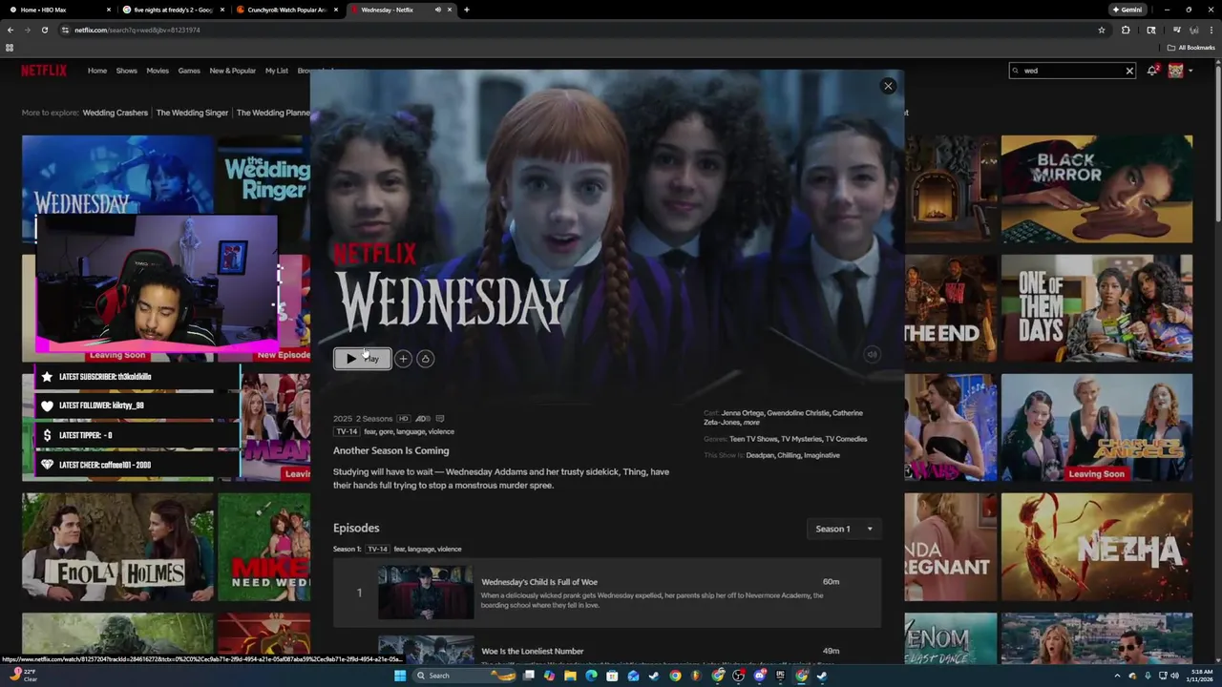Show hidden system tray icons
Image resolution: width=1222 pixels, height=687 pixels.
(x=1118, y=676)
